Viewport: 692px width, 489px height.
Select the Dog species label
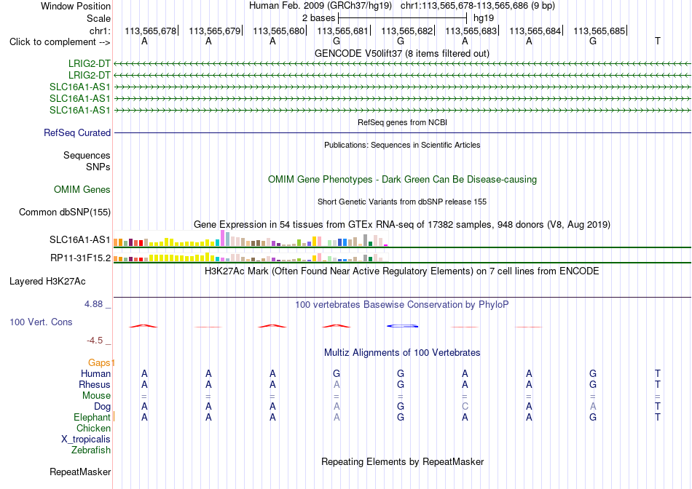tap(102, 407)
